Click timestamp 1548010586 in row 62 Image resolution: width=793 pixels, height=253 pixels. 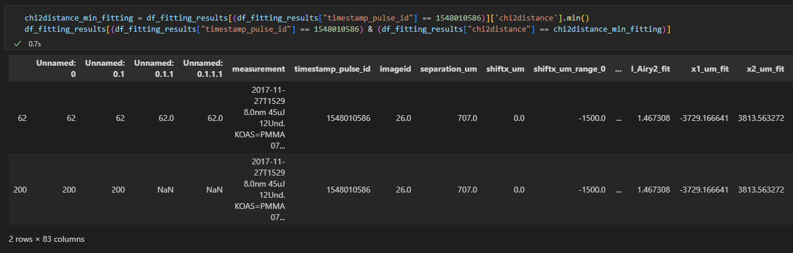tap(348, 118)
